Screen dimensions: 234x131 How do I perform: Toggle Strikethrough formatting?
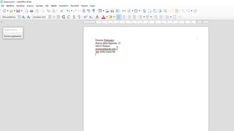(79, 17)
